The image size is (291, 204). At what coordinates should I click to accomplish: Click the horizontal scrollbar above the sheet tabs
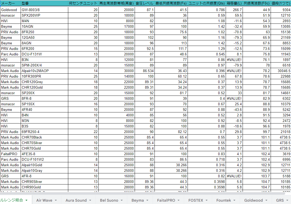coord(143,193)
